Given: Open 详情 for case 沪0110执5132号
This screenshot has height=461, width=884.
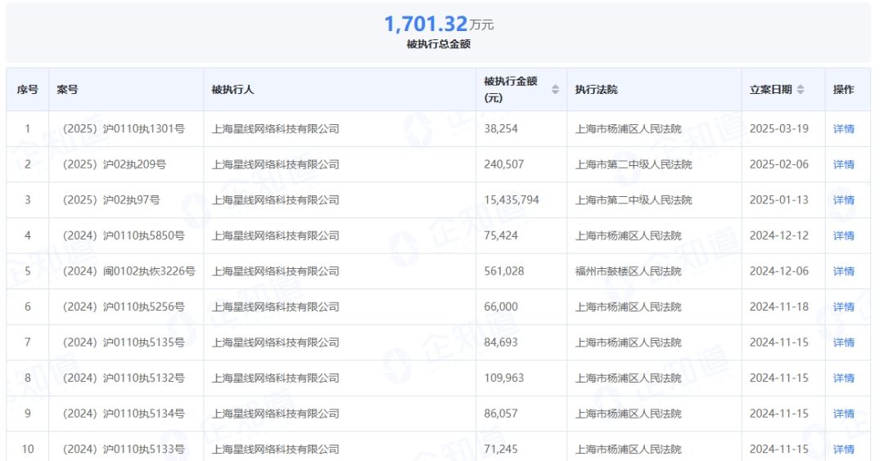Looking at the screenshot, I should coord(843,378).
